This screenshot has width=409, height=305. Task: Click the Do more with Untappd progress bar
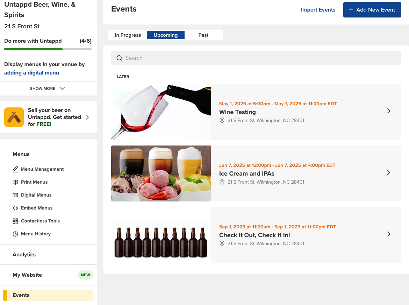(x=48, y=49)
